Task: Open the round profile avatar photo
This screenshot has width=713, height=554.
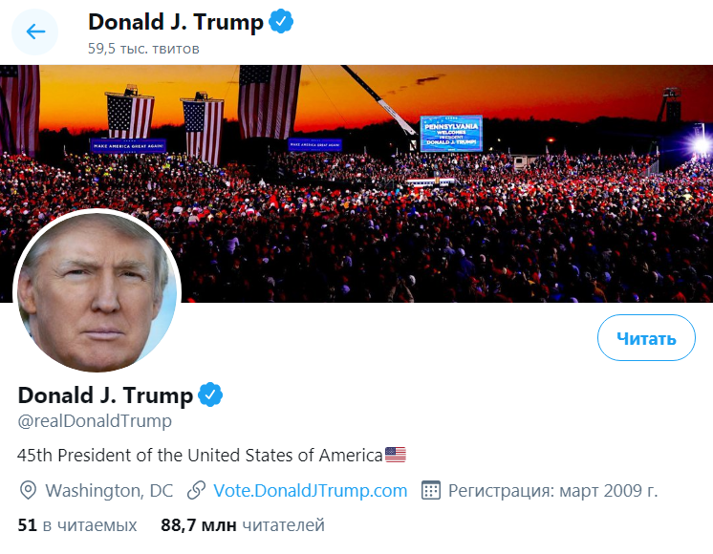Action: [x=97, y=291]
